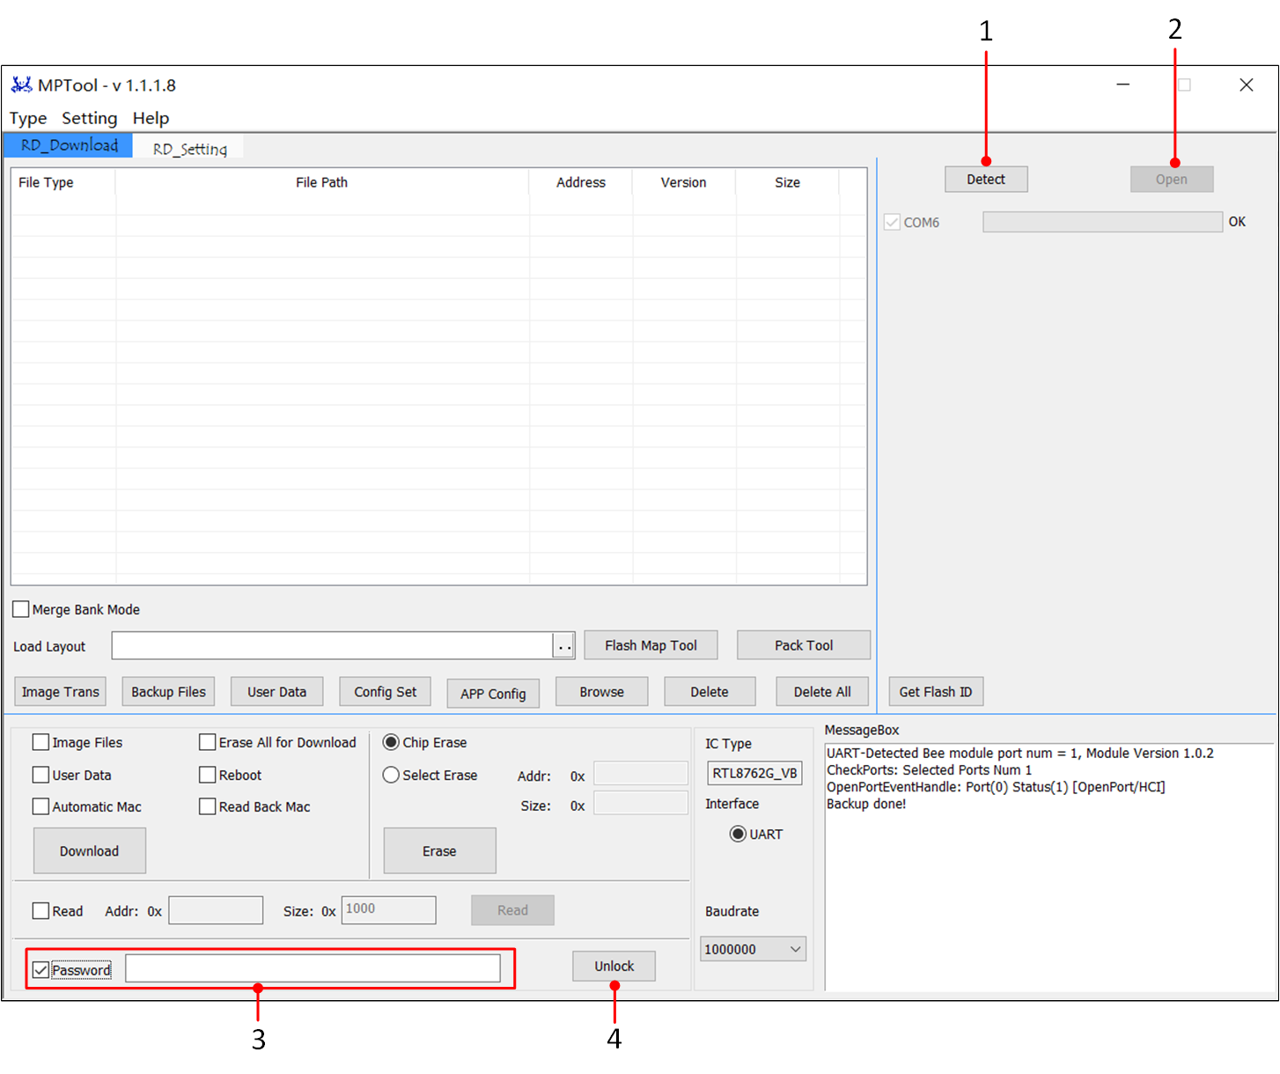1280x1074 pixels.
Task: Launch the Flash Map Tool
Action: 651,645
